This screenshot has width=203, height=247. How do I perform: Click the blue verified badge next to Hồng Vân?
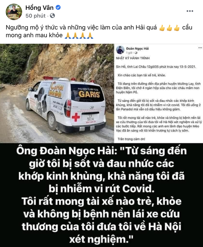(x=58, y=8)
